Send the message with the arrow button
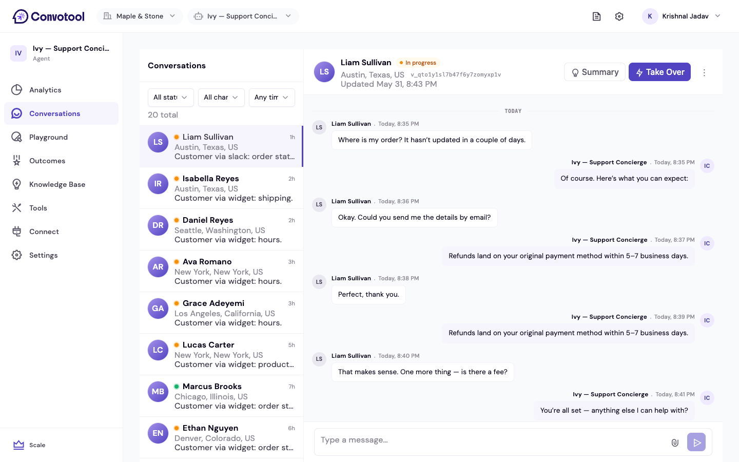 pyautogui.click(x=696, y=442)
